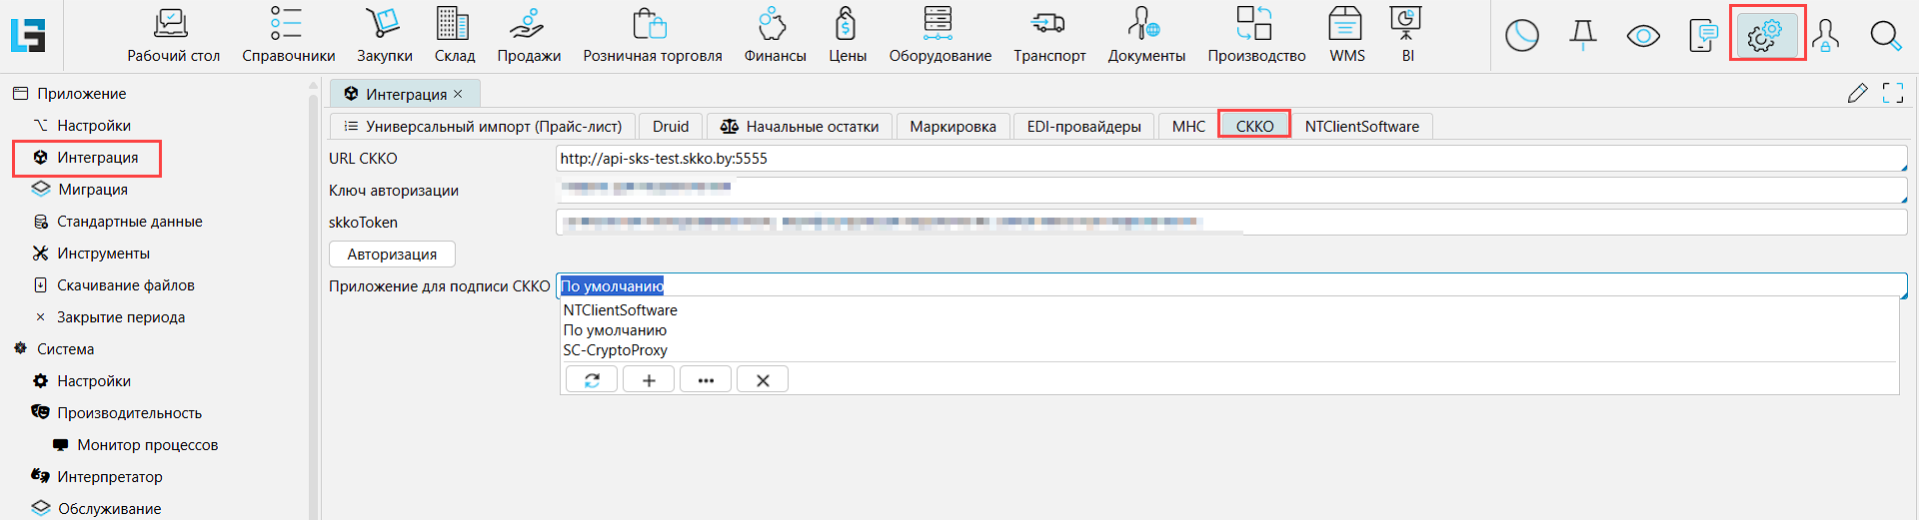
Task: Click the pencil edit icon
Action: pyautogui.click(x=1857, y=94)
